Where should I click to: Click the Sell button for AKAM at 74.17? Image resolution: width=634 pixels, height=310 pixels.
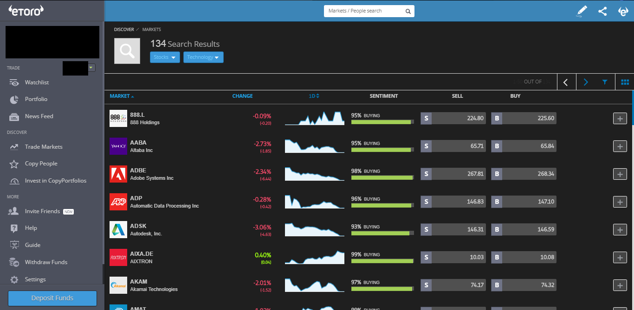click(x=453, y=285)
